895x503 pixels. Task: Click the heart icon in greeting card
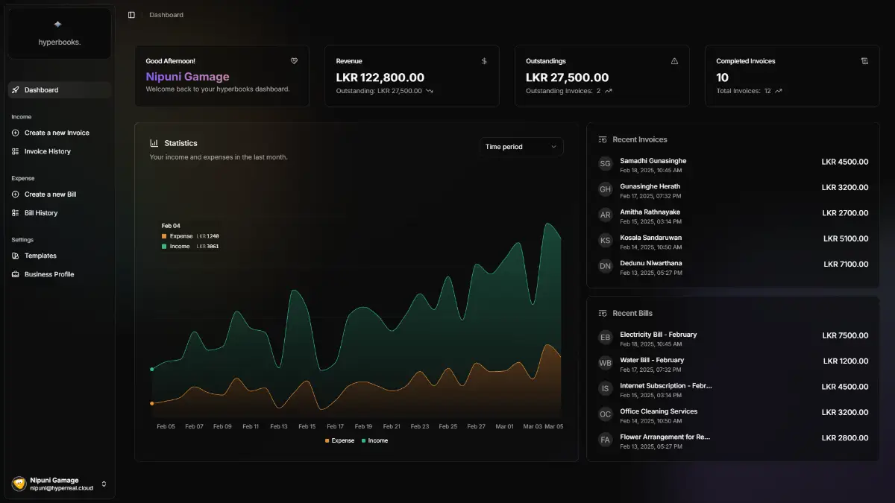tap(294, 61)
